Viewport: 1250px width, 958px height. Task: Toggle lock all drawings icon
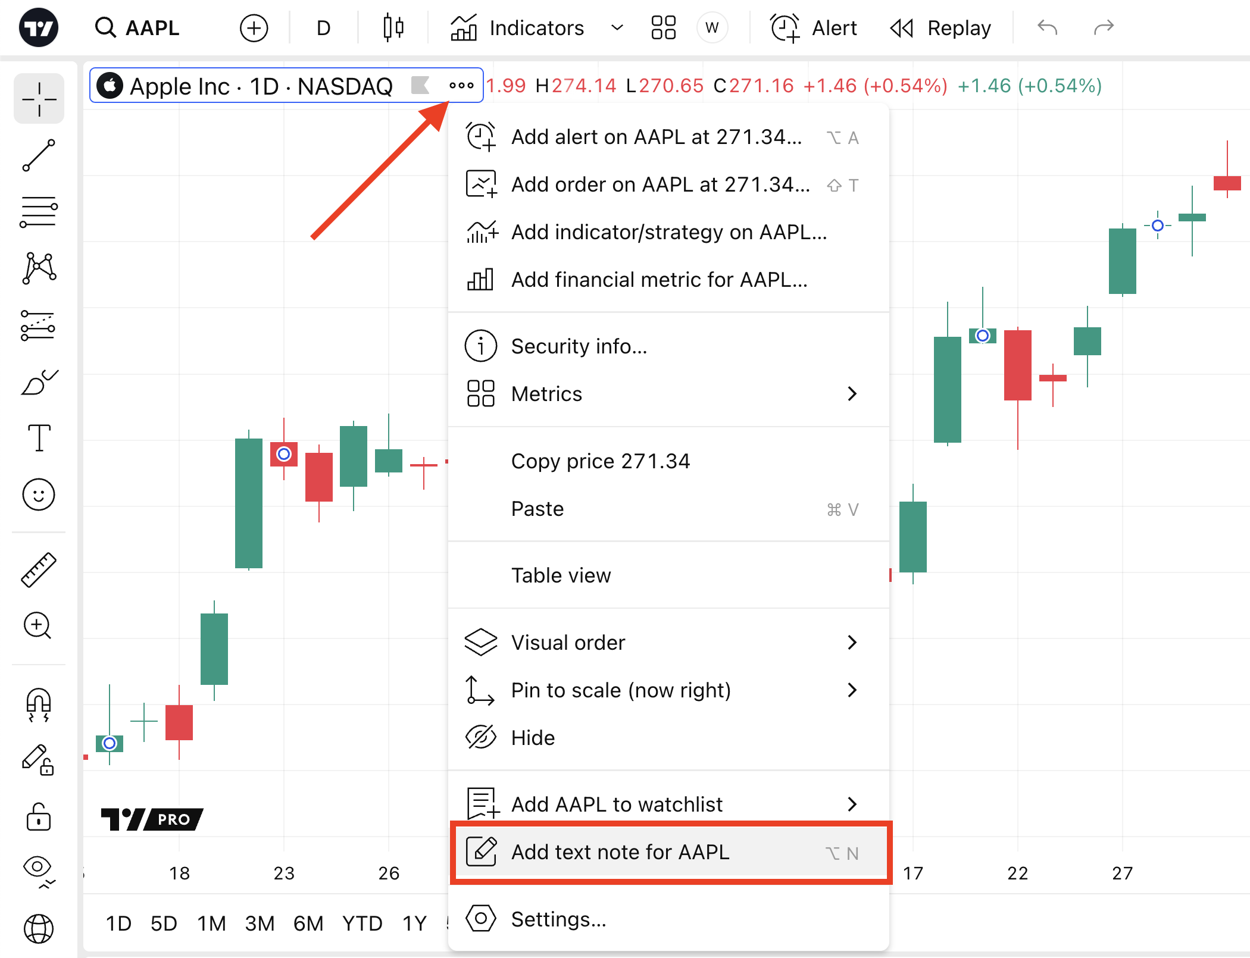pos(39,817)
